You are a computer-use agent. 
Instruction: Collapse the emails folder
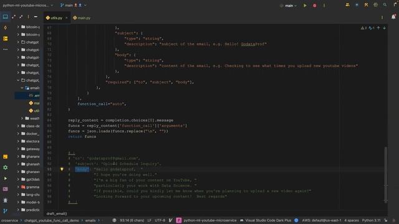click(22, 88)
